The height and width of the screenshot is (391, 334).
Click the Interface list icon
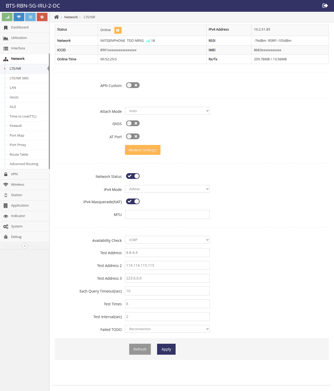6,48
